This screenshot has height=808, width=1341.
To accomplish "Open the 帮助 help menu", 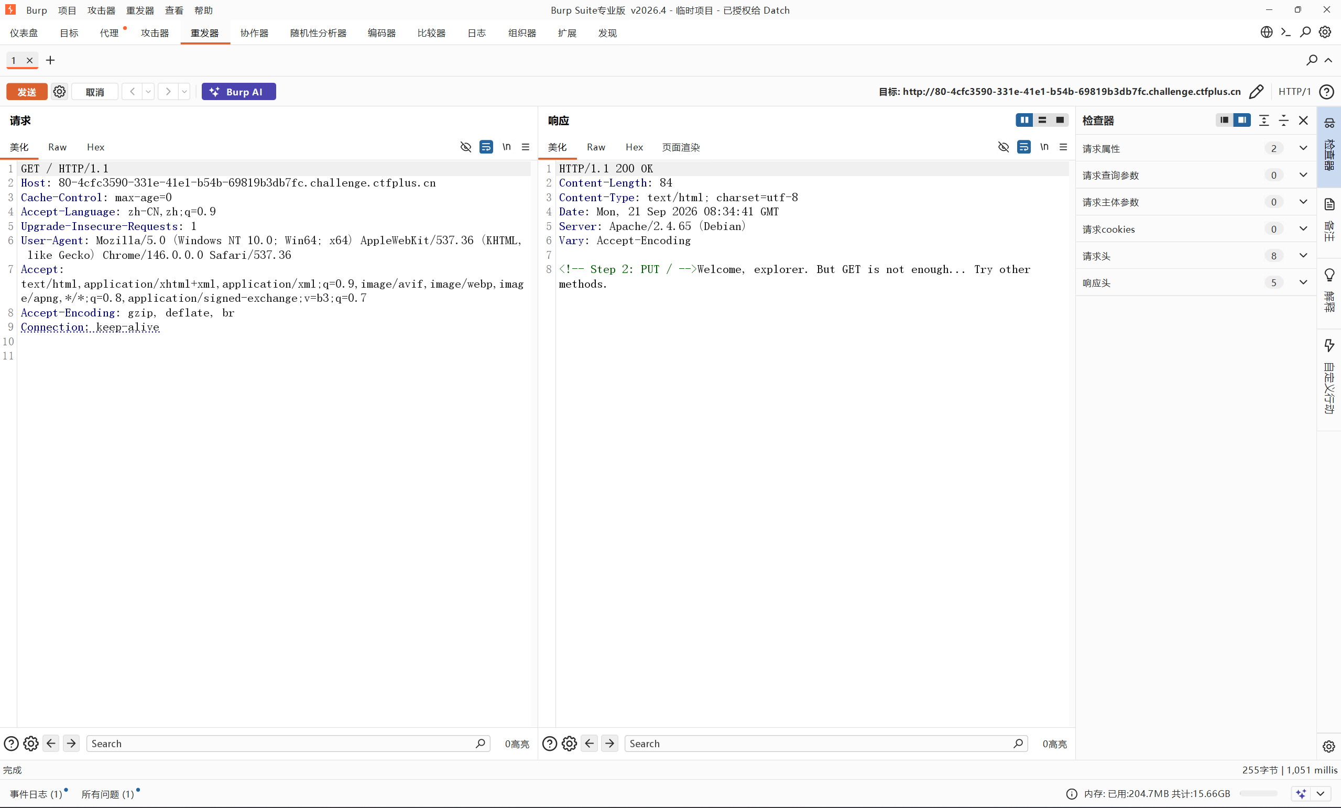I will click(x=203, y=10).
